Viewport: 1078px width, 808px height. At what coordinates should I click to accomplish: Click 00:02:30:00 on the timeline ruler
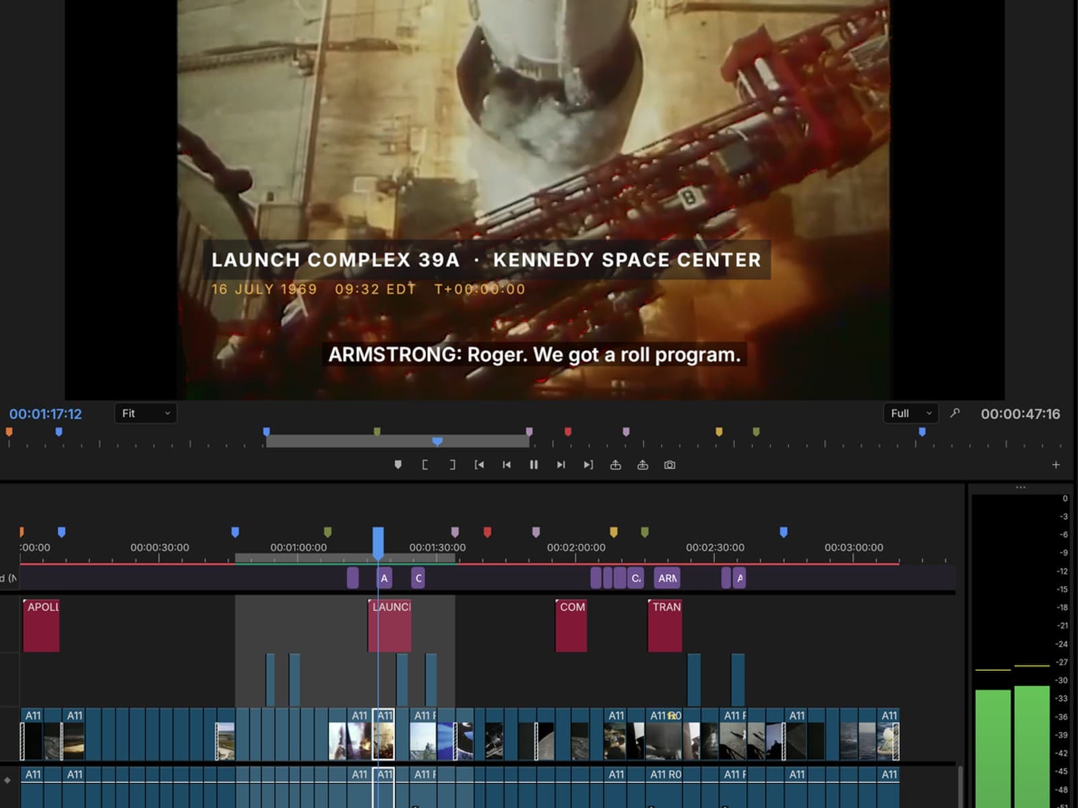click(x=715, y=547)
